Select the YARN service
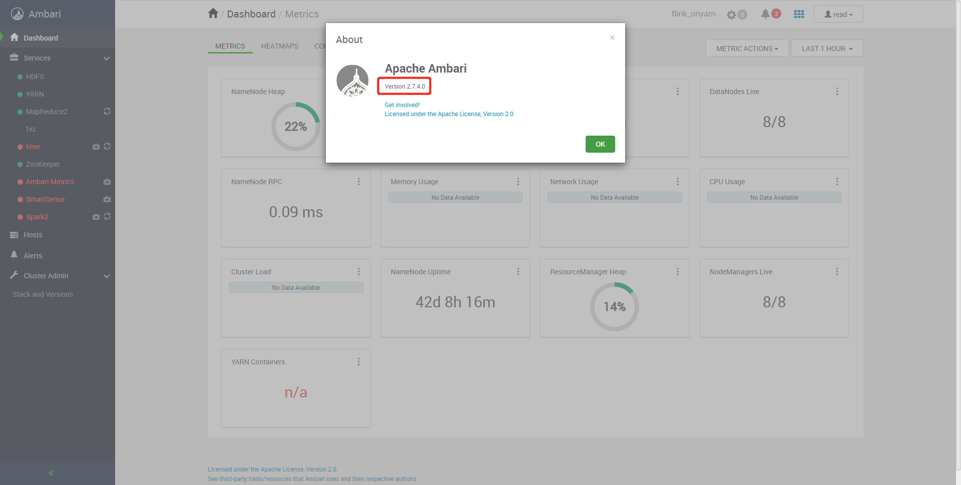 pyautogui.click(x=35, y=94)
